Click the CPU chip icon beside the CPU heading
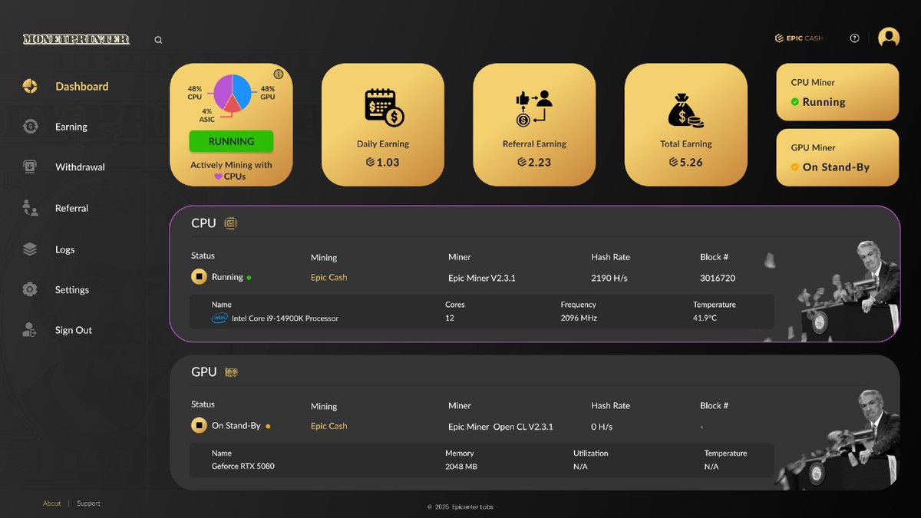Image resolution: width=921 pixels, height=518 pixels. pos(231,223)
